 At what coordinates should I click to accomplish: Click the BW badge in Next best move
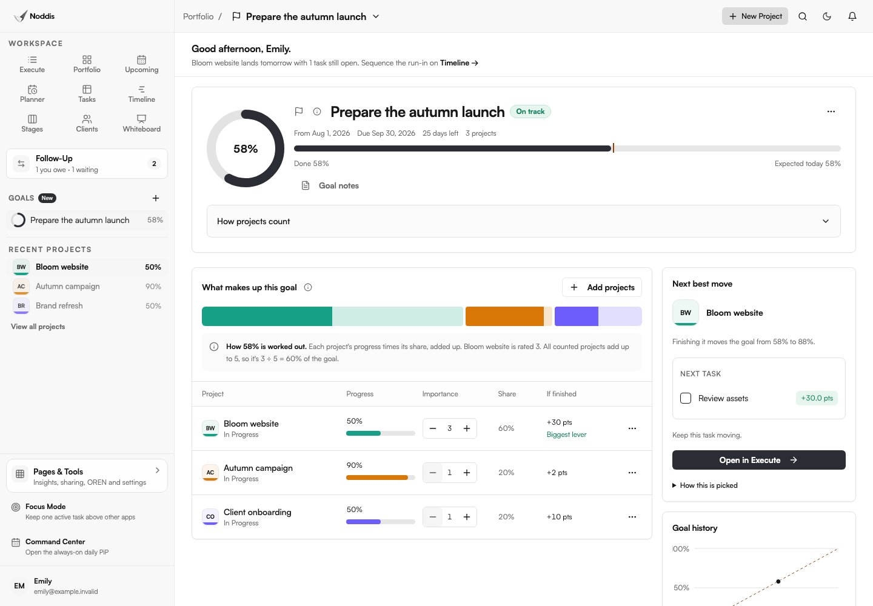coord(686,313)
